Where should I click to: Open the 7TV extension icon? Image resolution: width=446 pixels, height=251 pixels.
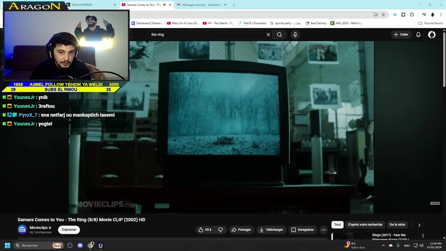click(395, 15)
